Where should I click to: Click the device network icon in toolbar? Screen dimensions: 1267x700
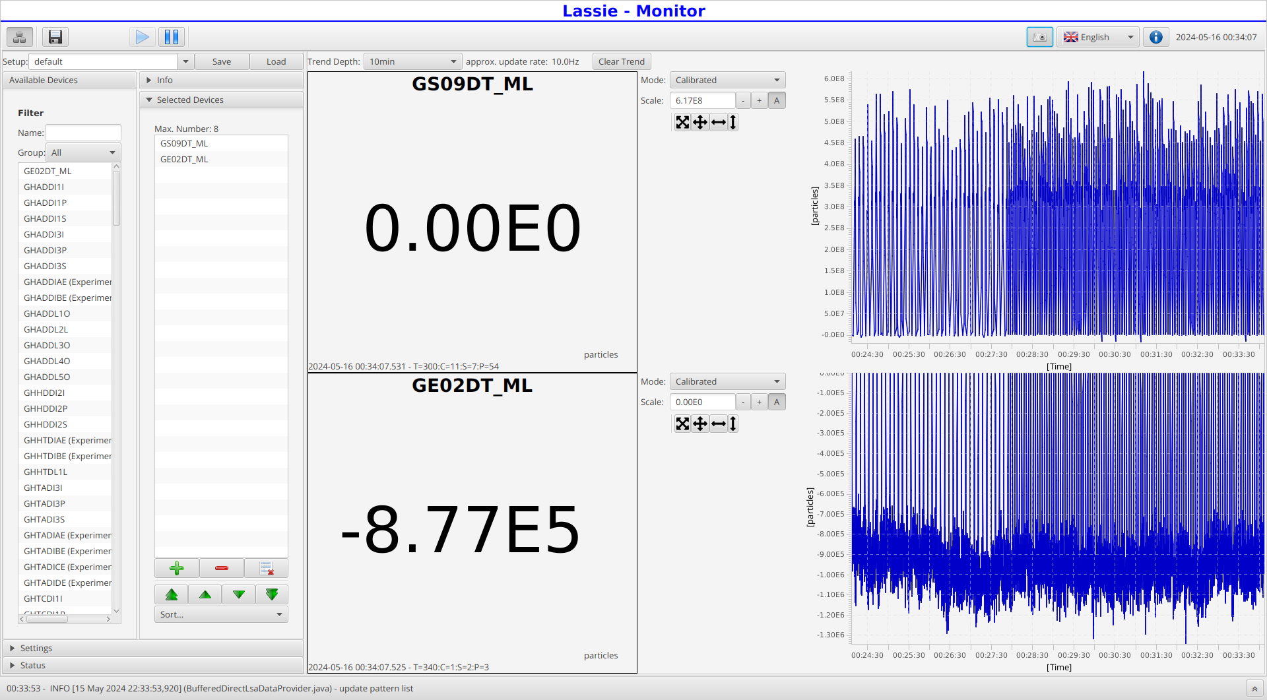click(x=20, y=37)
